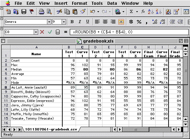Click the horizontal scrollbar thumb
The image size is (190, 139).
136,129
